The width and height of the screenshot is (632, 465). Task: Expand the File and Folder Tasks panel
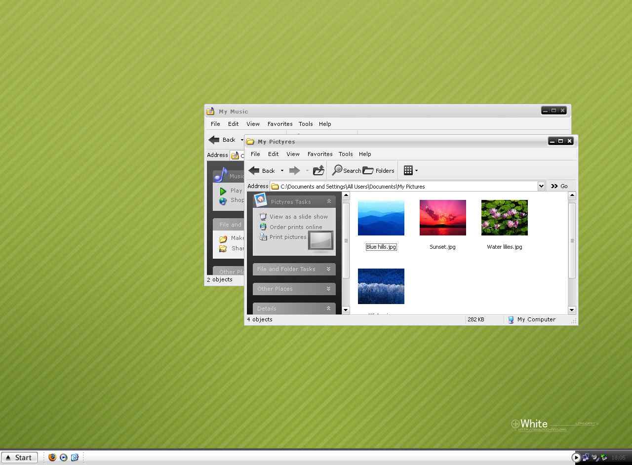[329, 269]
